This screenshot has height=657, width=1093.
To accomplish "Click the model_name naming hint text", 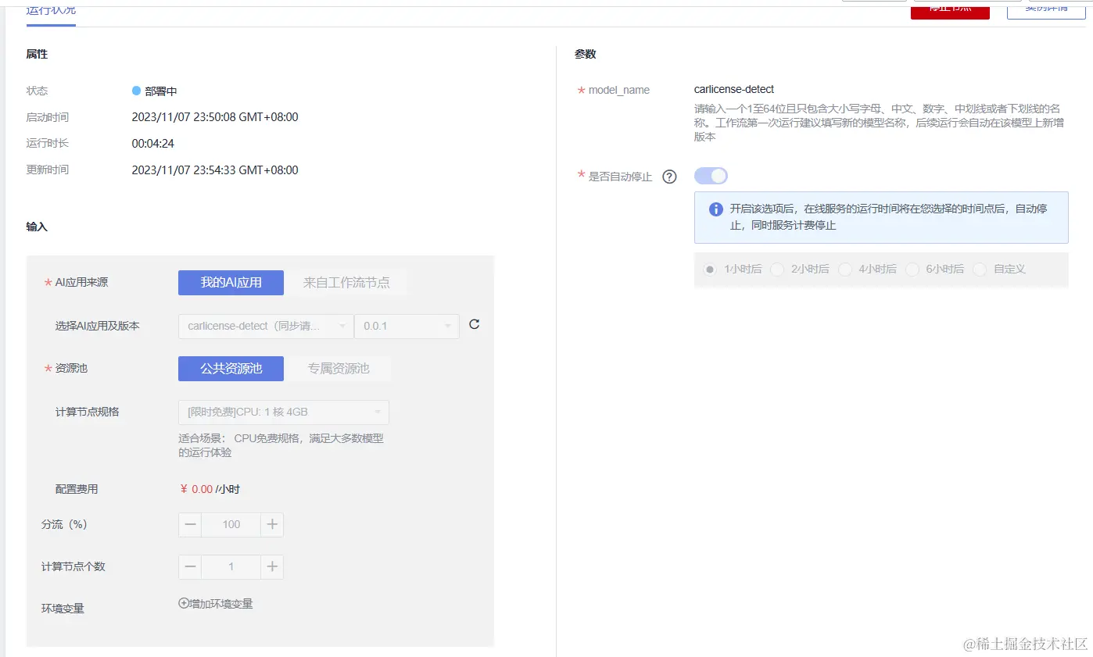I will (879, 122).
